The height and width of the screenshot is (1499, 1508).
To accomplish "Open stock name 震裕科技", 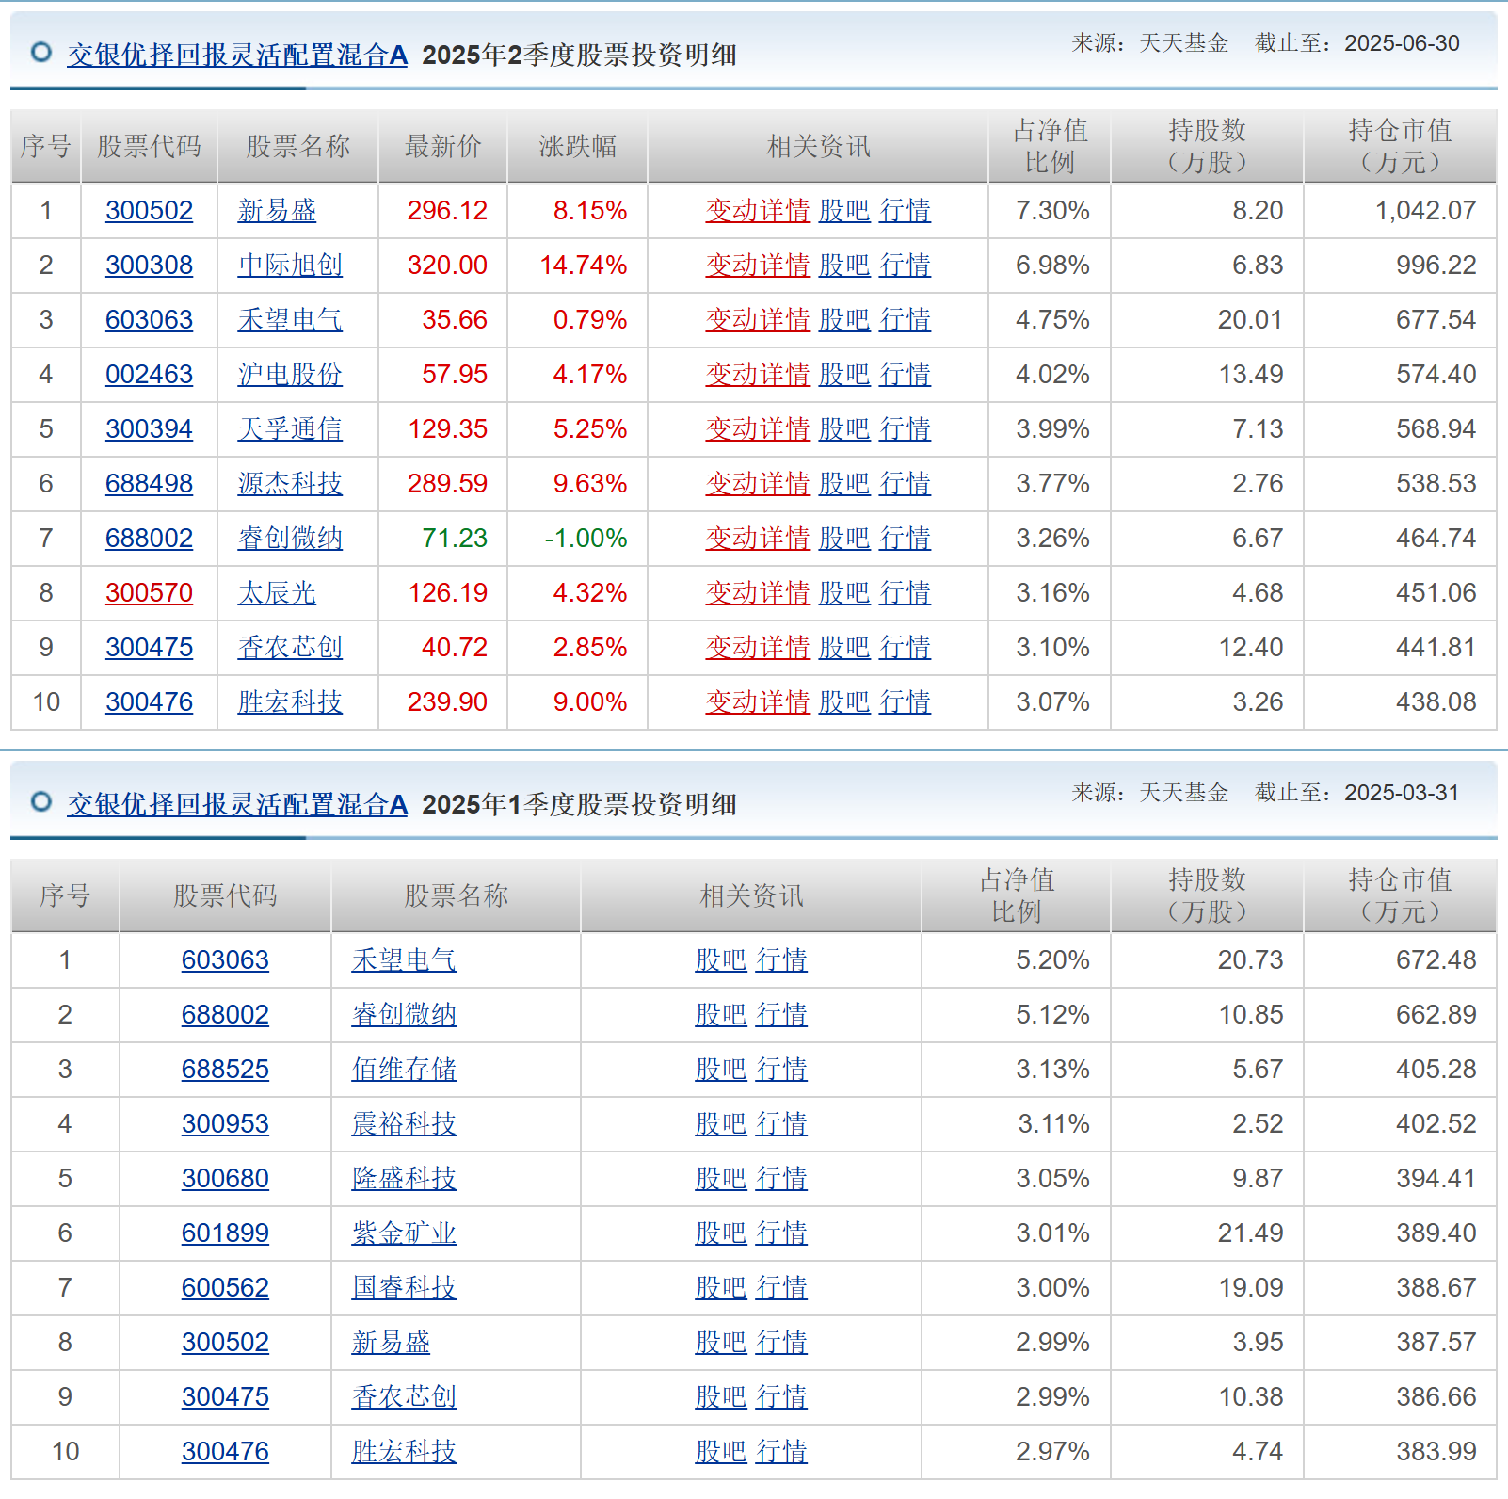I will click(x=404, y=1124).
